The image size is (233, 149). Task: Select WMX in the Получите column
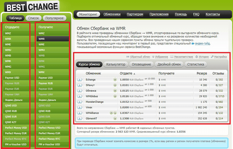tap(53, 72)
